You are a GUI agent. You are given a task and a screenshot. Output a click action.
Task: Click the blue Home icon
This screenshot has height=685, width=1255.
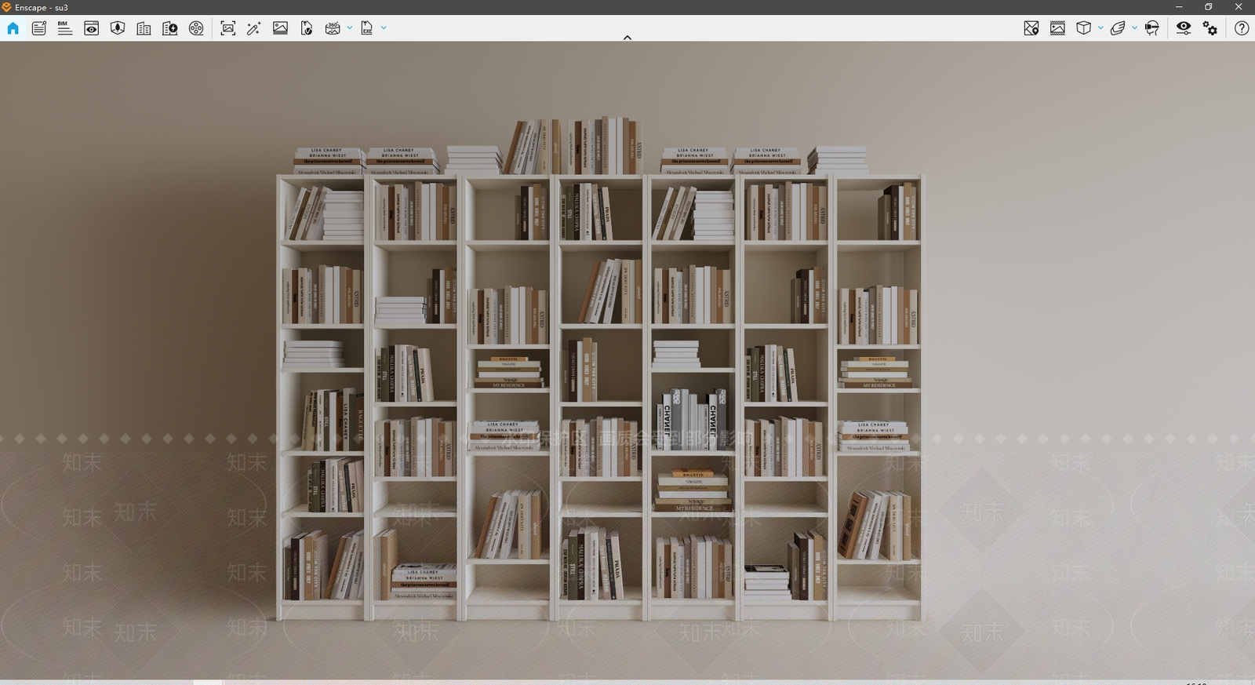[13, 28]
